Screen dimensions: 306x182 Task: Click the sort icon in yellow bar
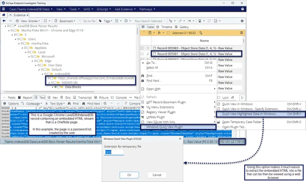tap(159, 33)
